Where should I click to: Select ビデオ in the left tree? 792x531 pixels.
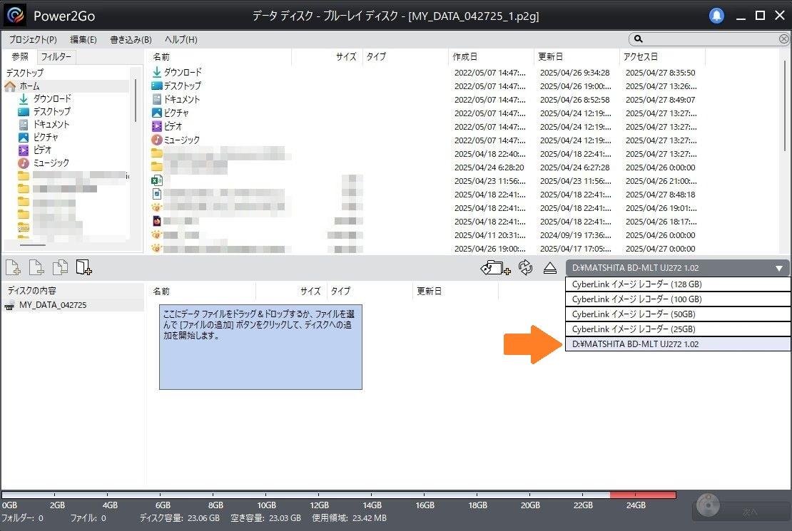point(42,150)
